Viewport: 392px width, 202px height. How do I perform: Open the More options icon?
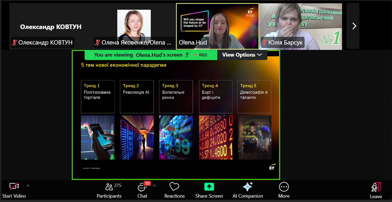(x=283, y=187)
